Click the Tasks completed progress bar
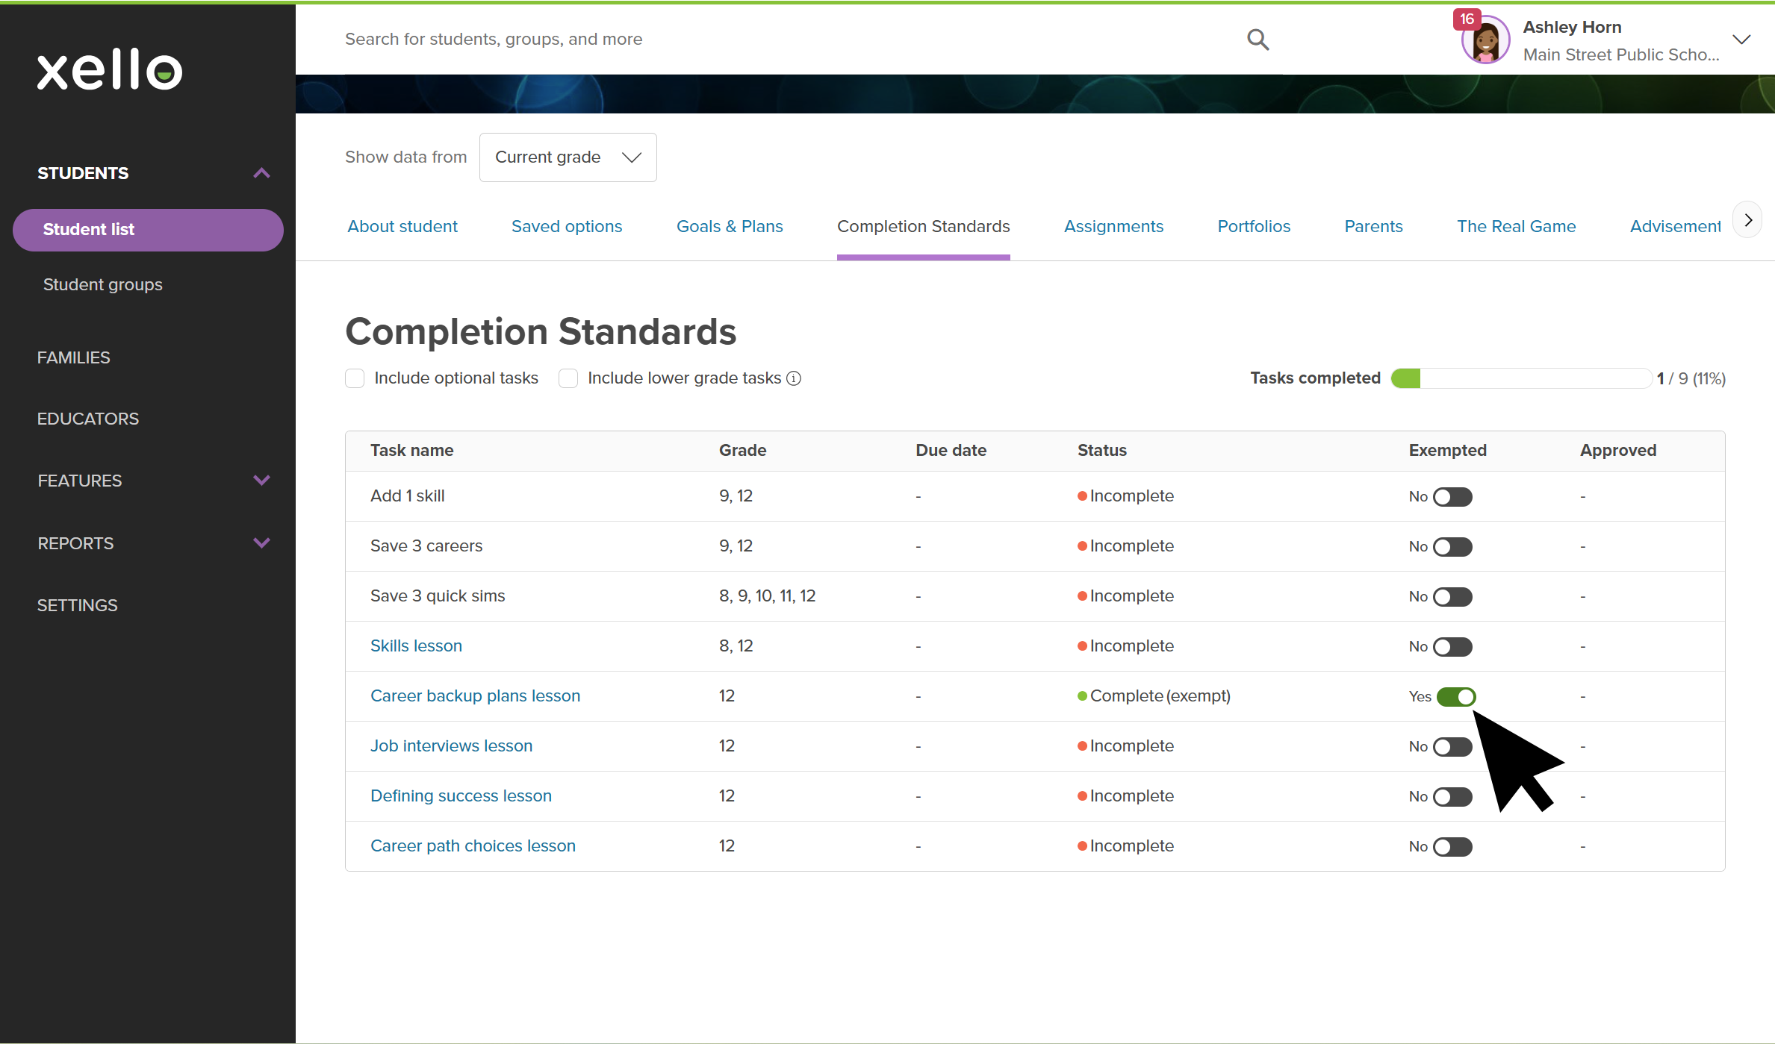Screen dimensions: 1775x1044 point(1520,378)
